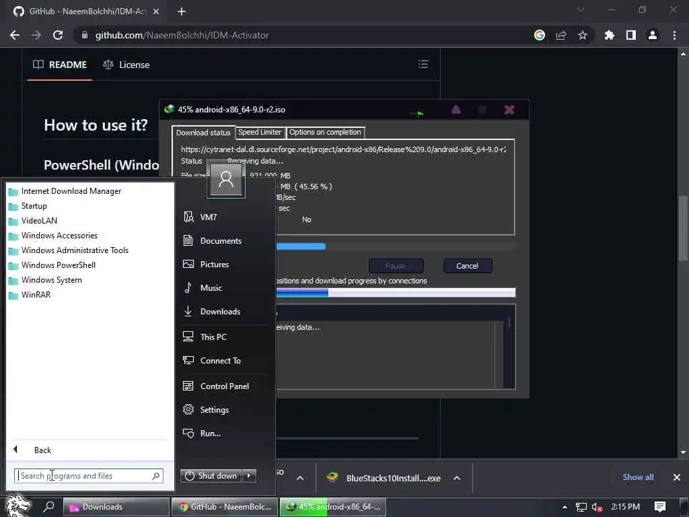Switch to Downloads window on taskbar
Viewport: 689px width, 517px height.
click(116, 506)
